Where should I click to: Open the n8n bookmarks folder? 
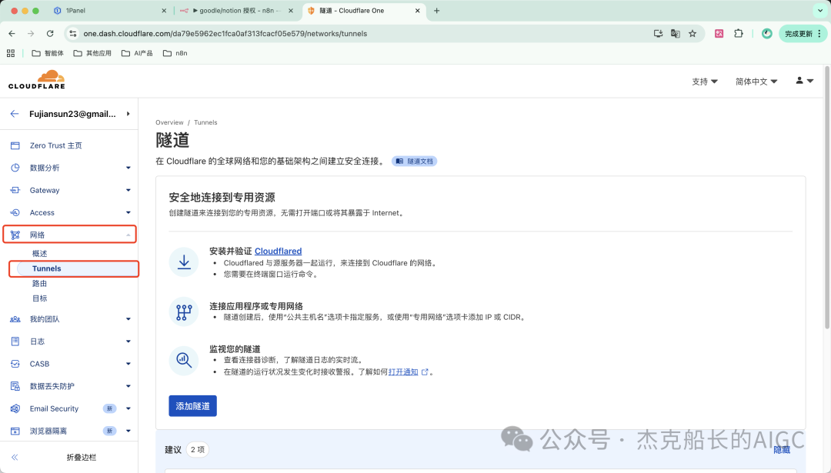click(175, 53)
